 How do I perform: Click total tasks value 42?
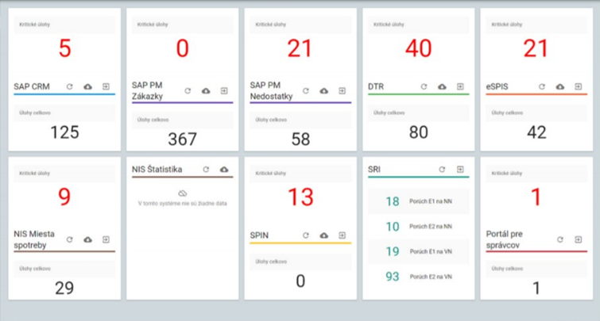(x=536, y=132)
